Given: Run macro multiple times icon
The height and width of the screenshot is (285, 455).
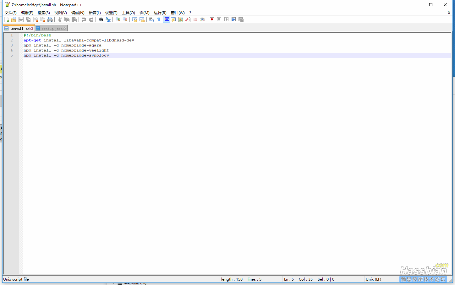Looking at the screenshot, I should pos(234,19).
